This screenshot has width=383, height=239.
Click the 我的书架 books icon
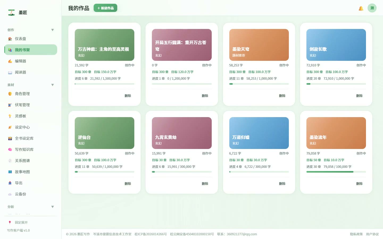pos(10,50)
